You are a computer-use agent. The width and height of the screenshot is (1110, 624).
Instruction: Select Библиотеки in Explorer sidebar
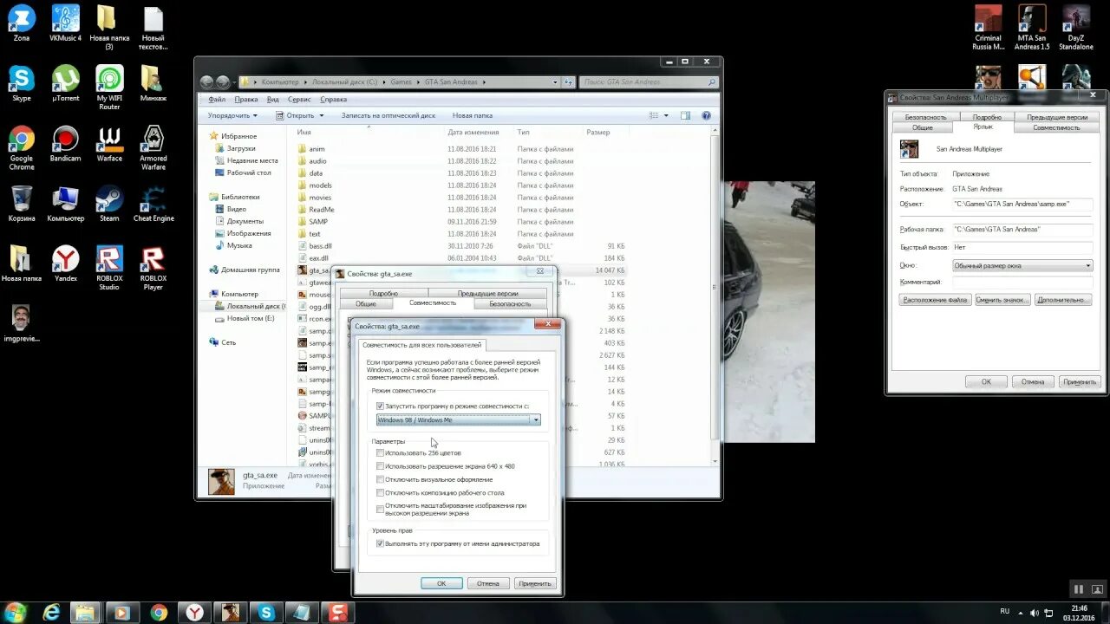pos(239,197)
